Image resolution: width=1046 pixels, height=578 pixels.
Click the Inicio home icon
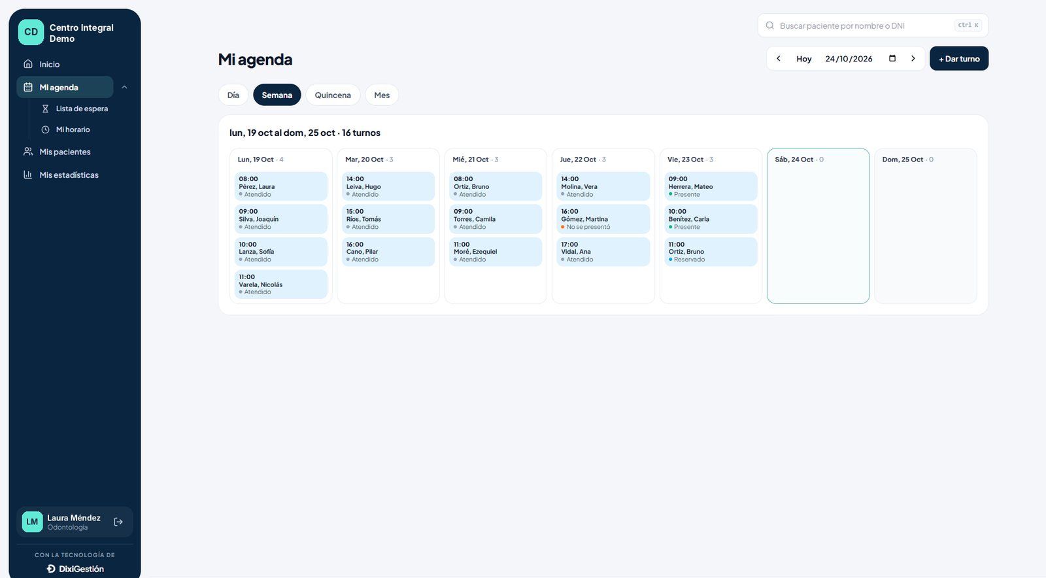click(x=28, y=64)
